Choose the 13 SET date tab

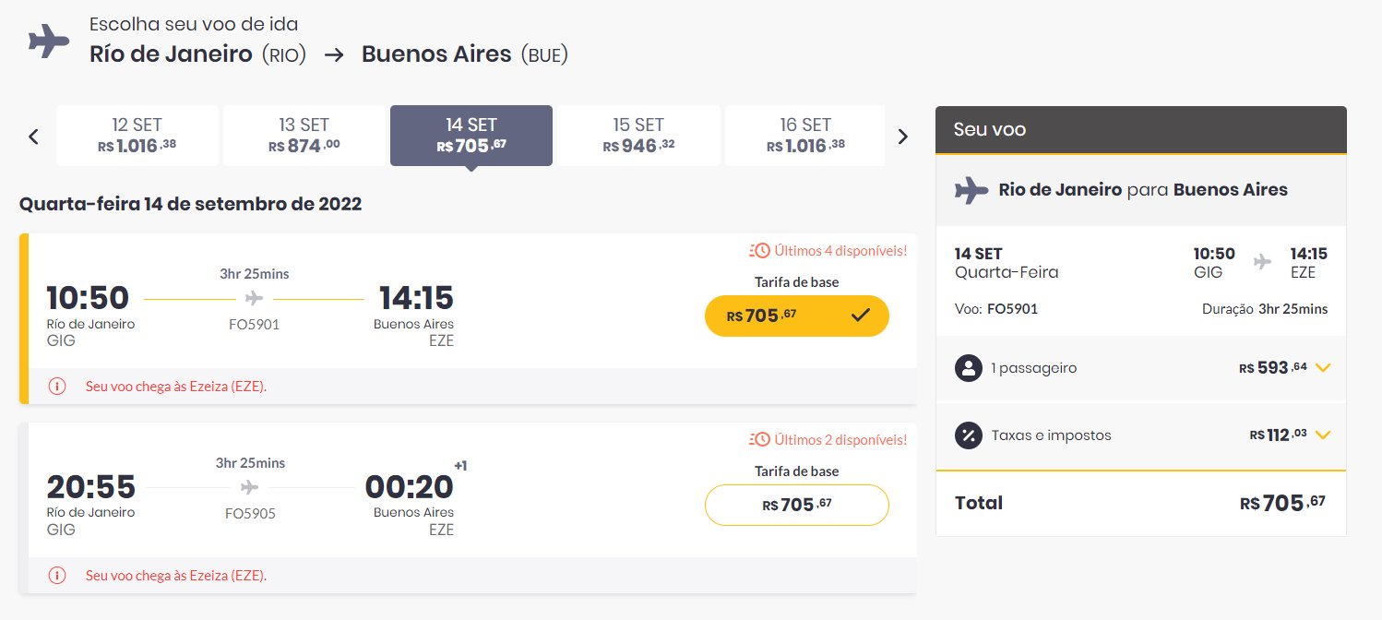pyautogui.click(x=304, y=136)
